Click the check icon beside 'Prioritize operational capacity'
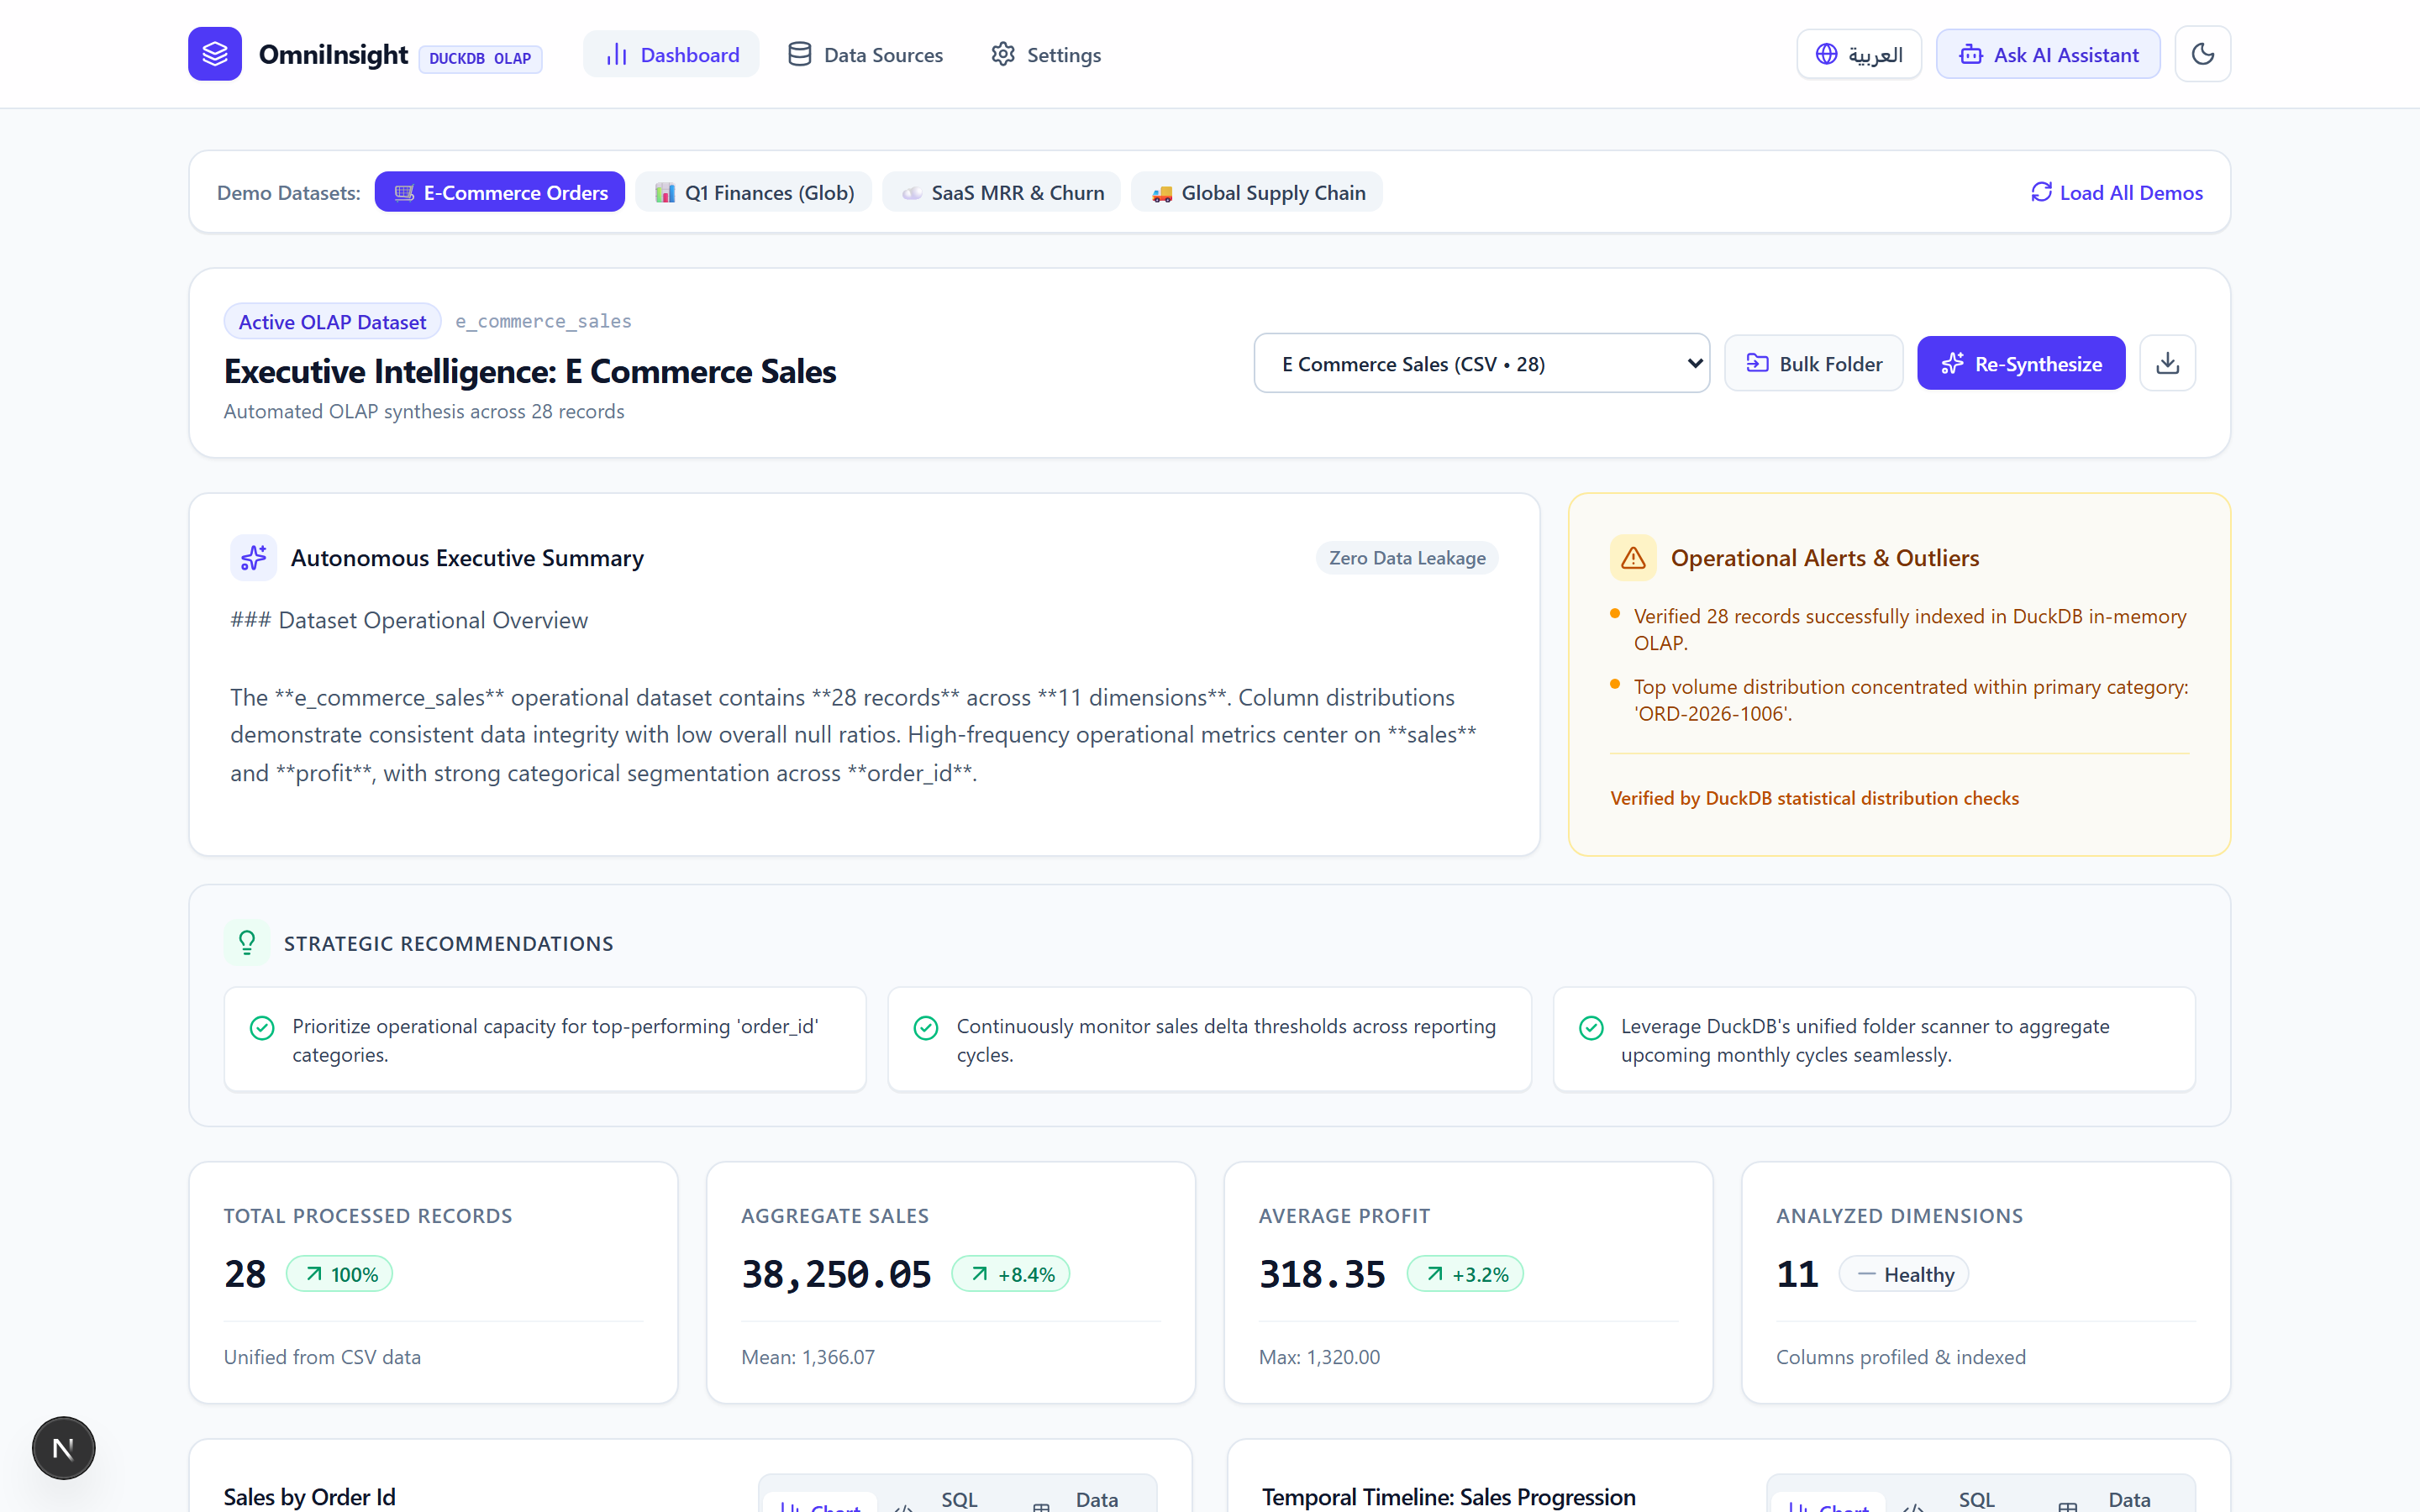2420x1512 pixels. [x=262, y=1028]
